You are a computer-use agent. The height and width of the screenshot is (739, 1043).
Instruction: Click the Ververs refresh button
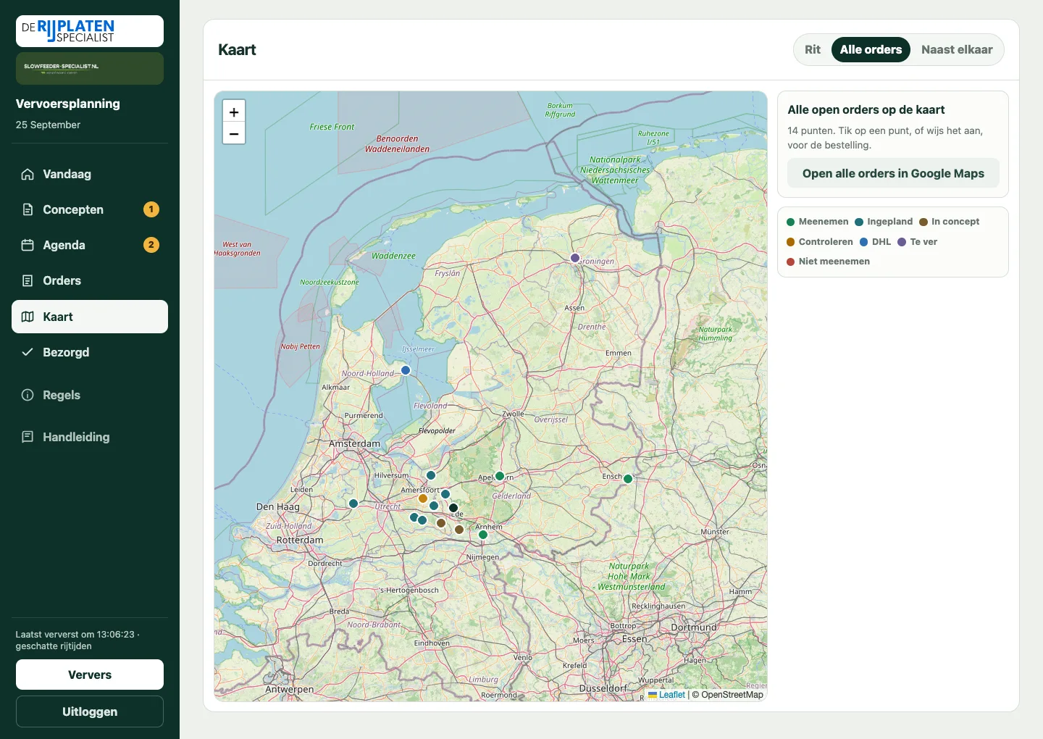pos(90,675)
